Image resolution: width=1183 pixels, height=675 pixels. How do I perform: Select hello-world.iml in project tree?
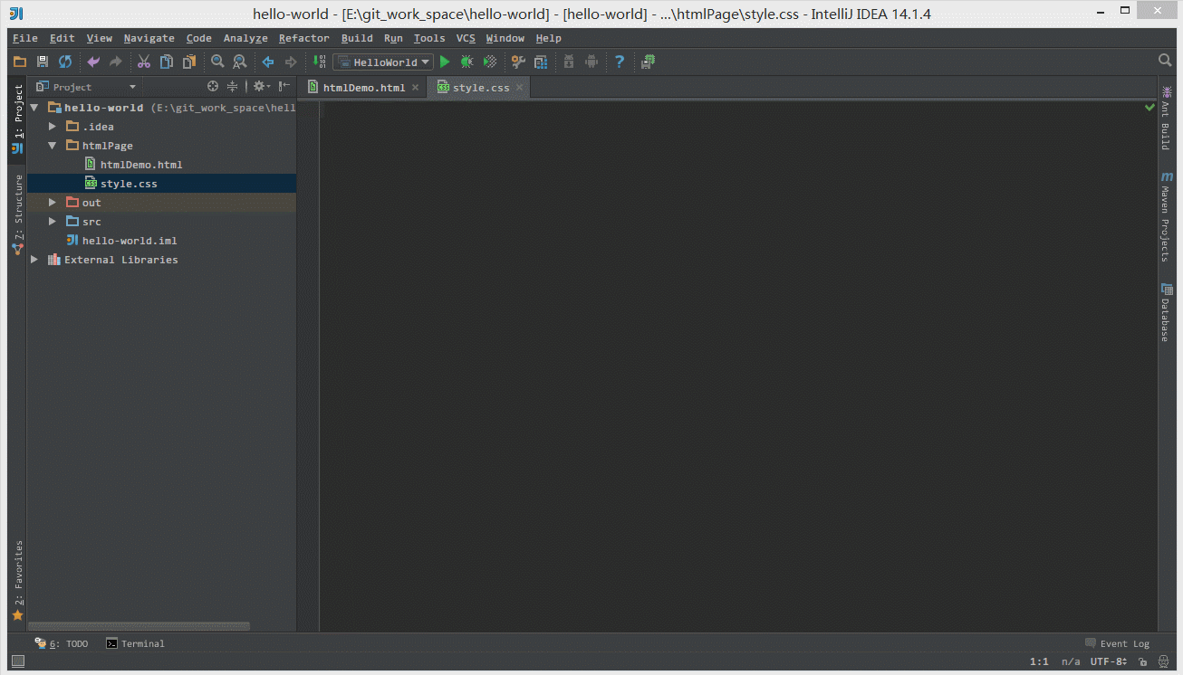pos(129,241)
